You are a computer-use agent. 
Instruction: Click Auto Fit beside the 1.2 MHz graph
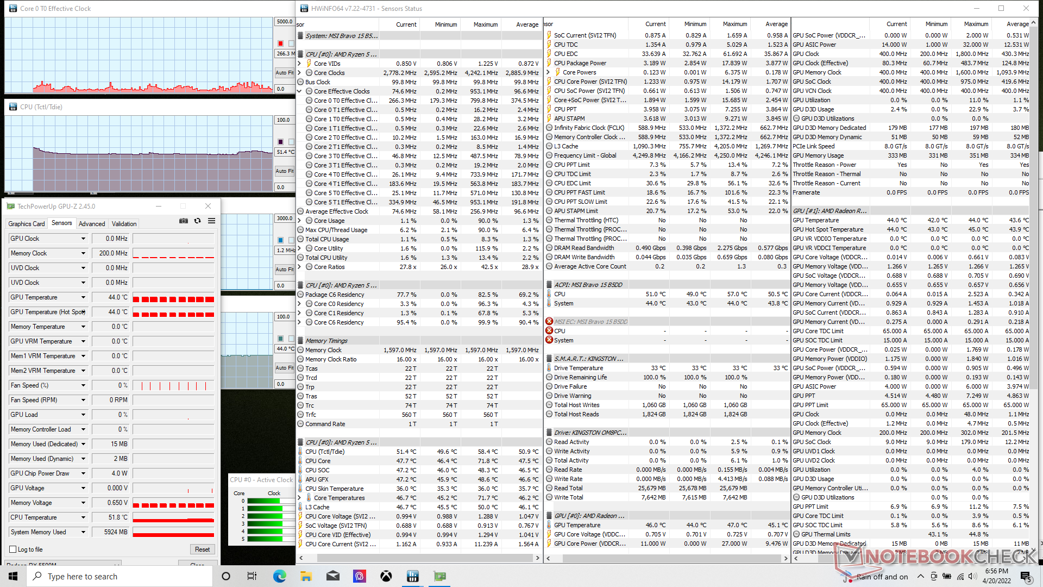[285, 269]
